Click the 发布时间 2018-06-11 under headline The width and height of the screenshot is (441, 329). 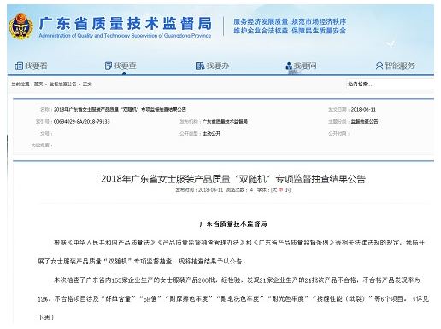click(x=199, y=190)
